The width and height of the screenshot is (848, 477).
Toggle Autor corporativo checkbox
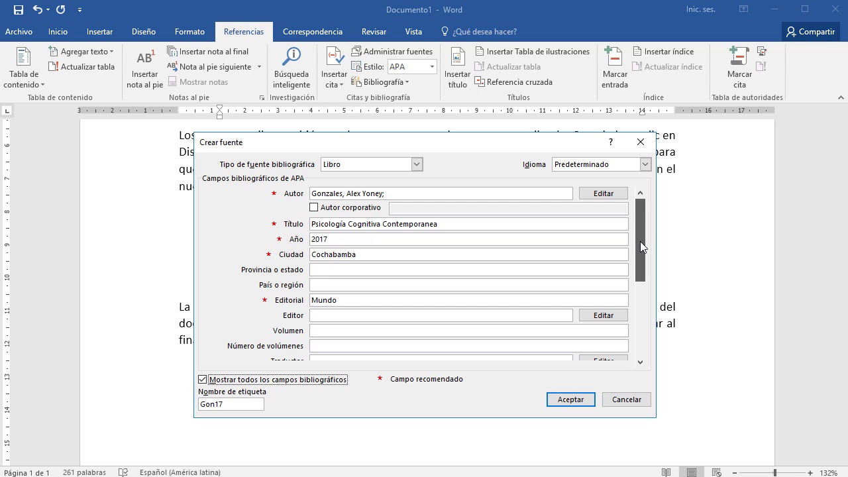point(314,207)
